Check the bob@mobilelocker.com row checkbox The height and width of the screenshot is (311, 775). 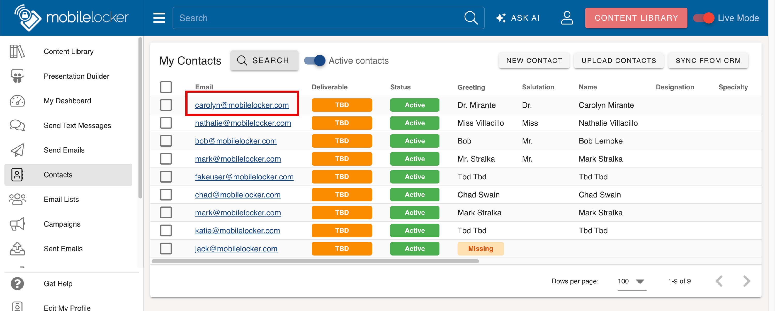pyautogui.click(x=166, y=141)
